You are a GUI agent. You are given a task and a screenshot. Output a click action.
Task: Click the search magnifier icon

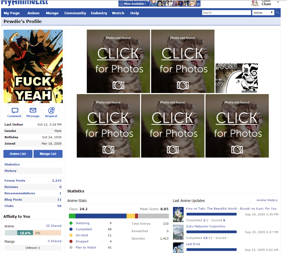tap(278, 12)
